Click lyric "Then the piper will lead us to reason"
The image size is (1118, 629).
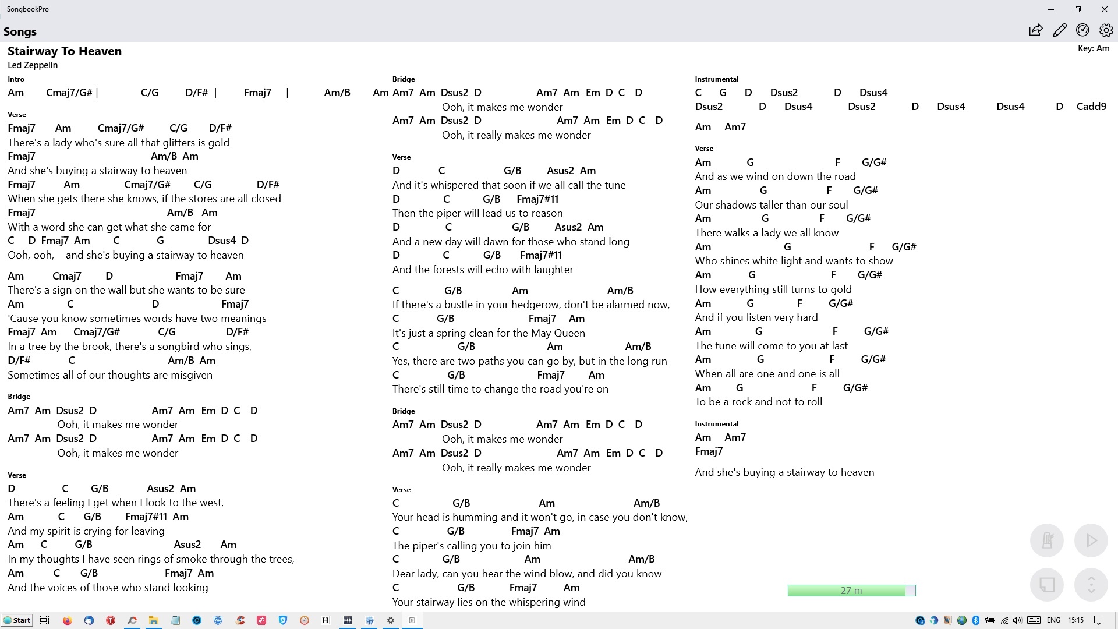[477, 213]
